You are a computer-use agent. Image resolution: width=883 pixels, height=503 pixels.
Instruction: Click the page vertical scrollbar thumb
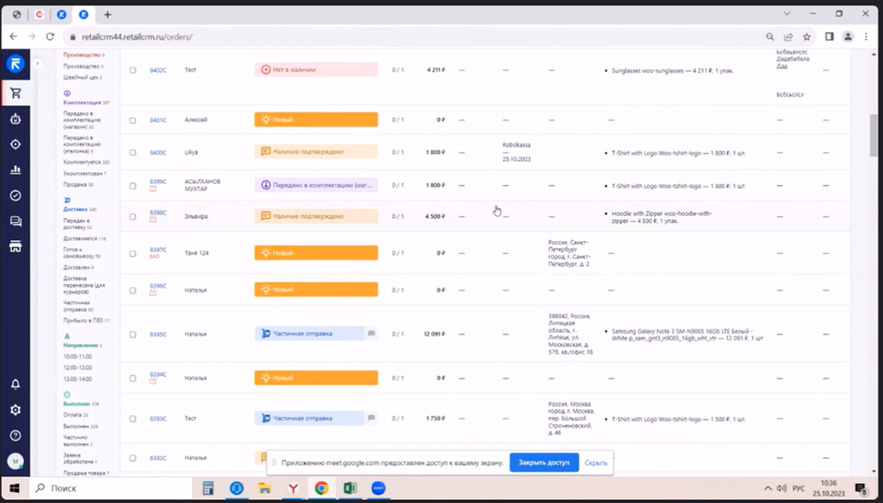point(873,135)
